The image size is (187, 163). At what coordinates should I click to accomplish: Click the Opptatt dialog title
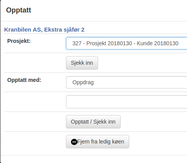pyautogui.click(x=19, y=10)
